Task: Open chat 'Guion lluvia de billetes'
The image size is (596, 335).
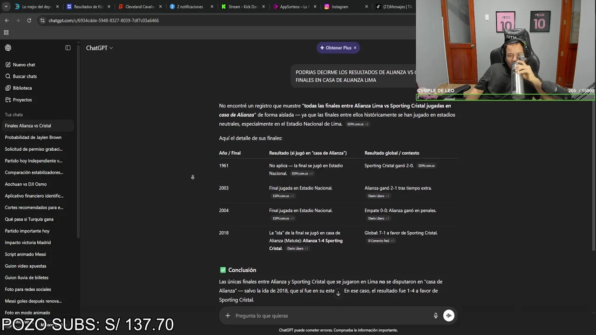Action: click(x=37, y=278)
